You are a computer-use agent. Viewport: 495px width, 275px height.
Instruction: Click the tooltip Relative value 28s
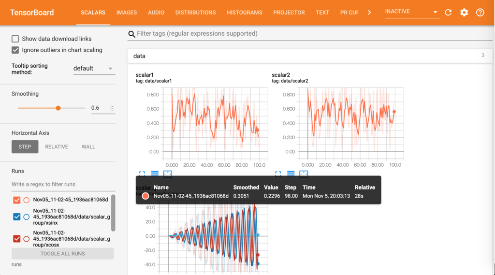pyautogui.click(x=359, y=196)
